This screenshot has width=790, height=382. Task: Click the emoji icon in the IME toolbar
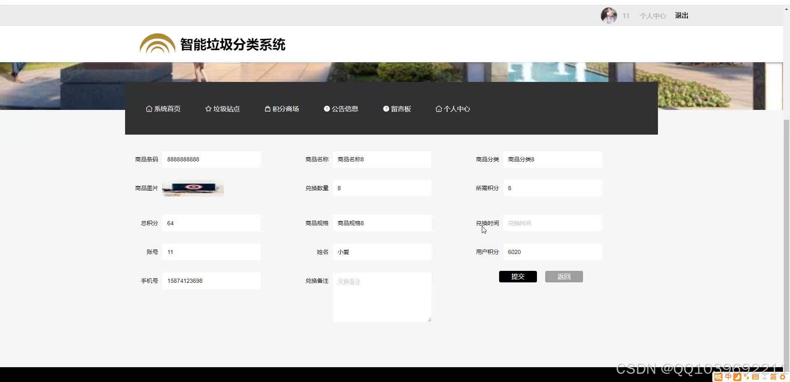pyautogui.click(x=746, y=377)
